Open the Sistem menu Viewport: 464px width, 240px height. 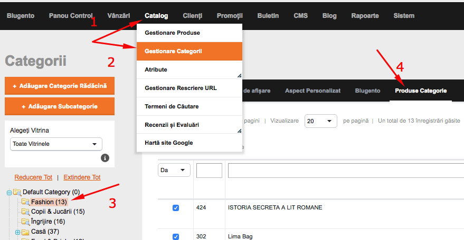[x=404, y=16]
